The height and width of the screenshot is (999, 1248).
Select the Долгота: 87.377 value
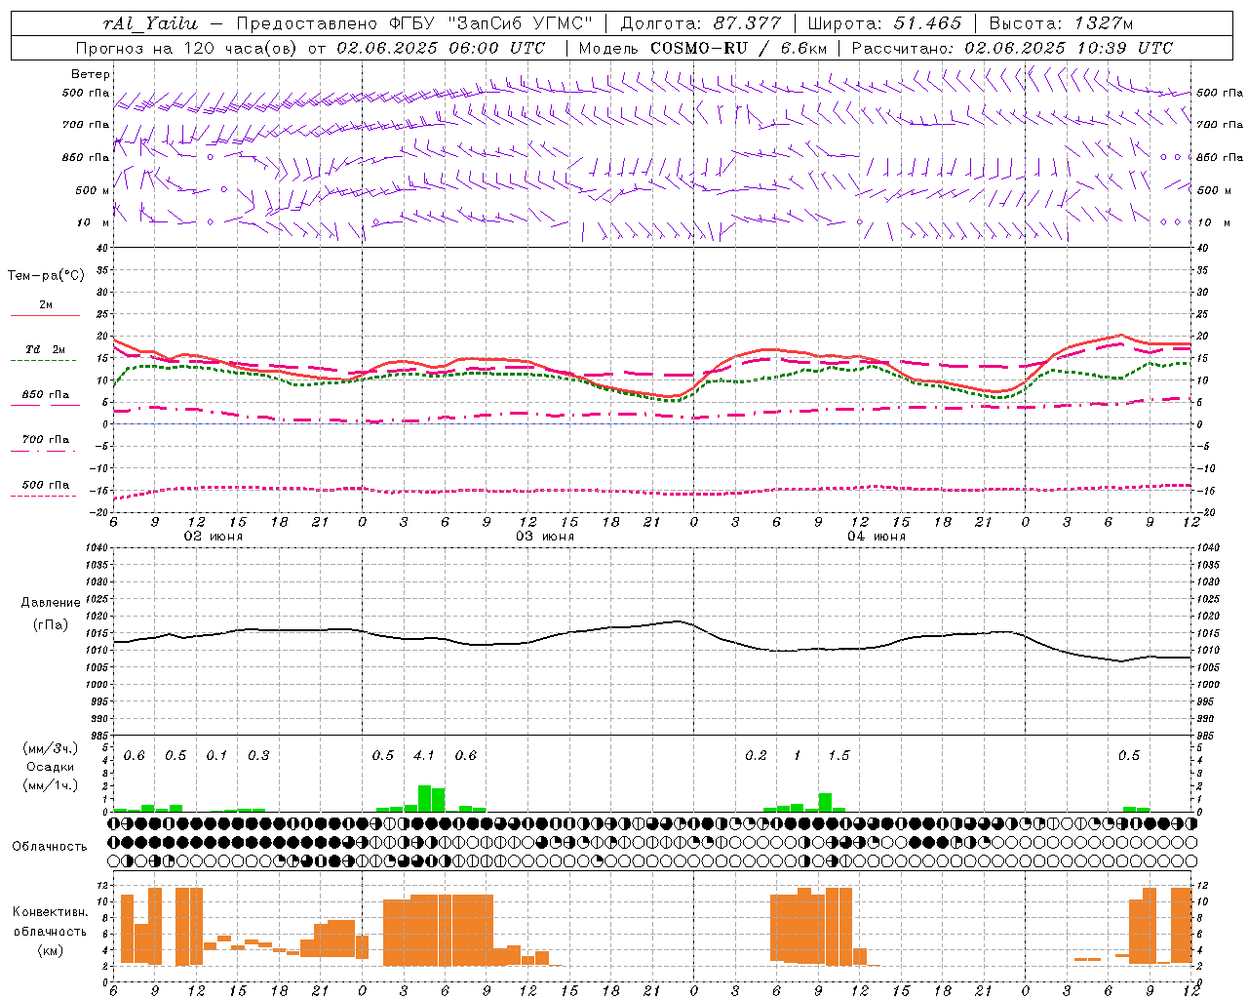(700, 23)
